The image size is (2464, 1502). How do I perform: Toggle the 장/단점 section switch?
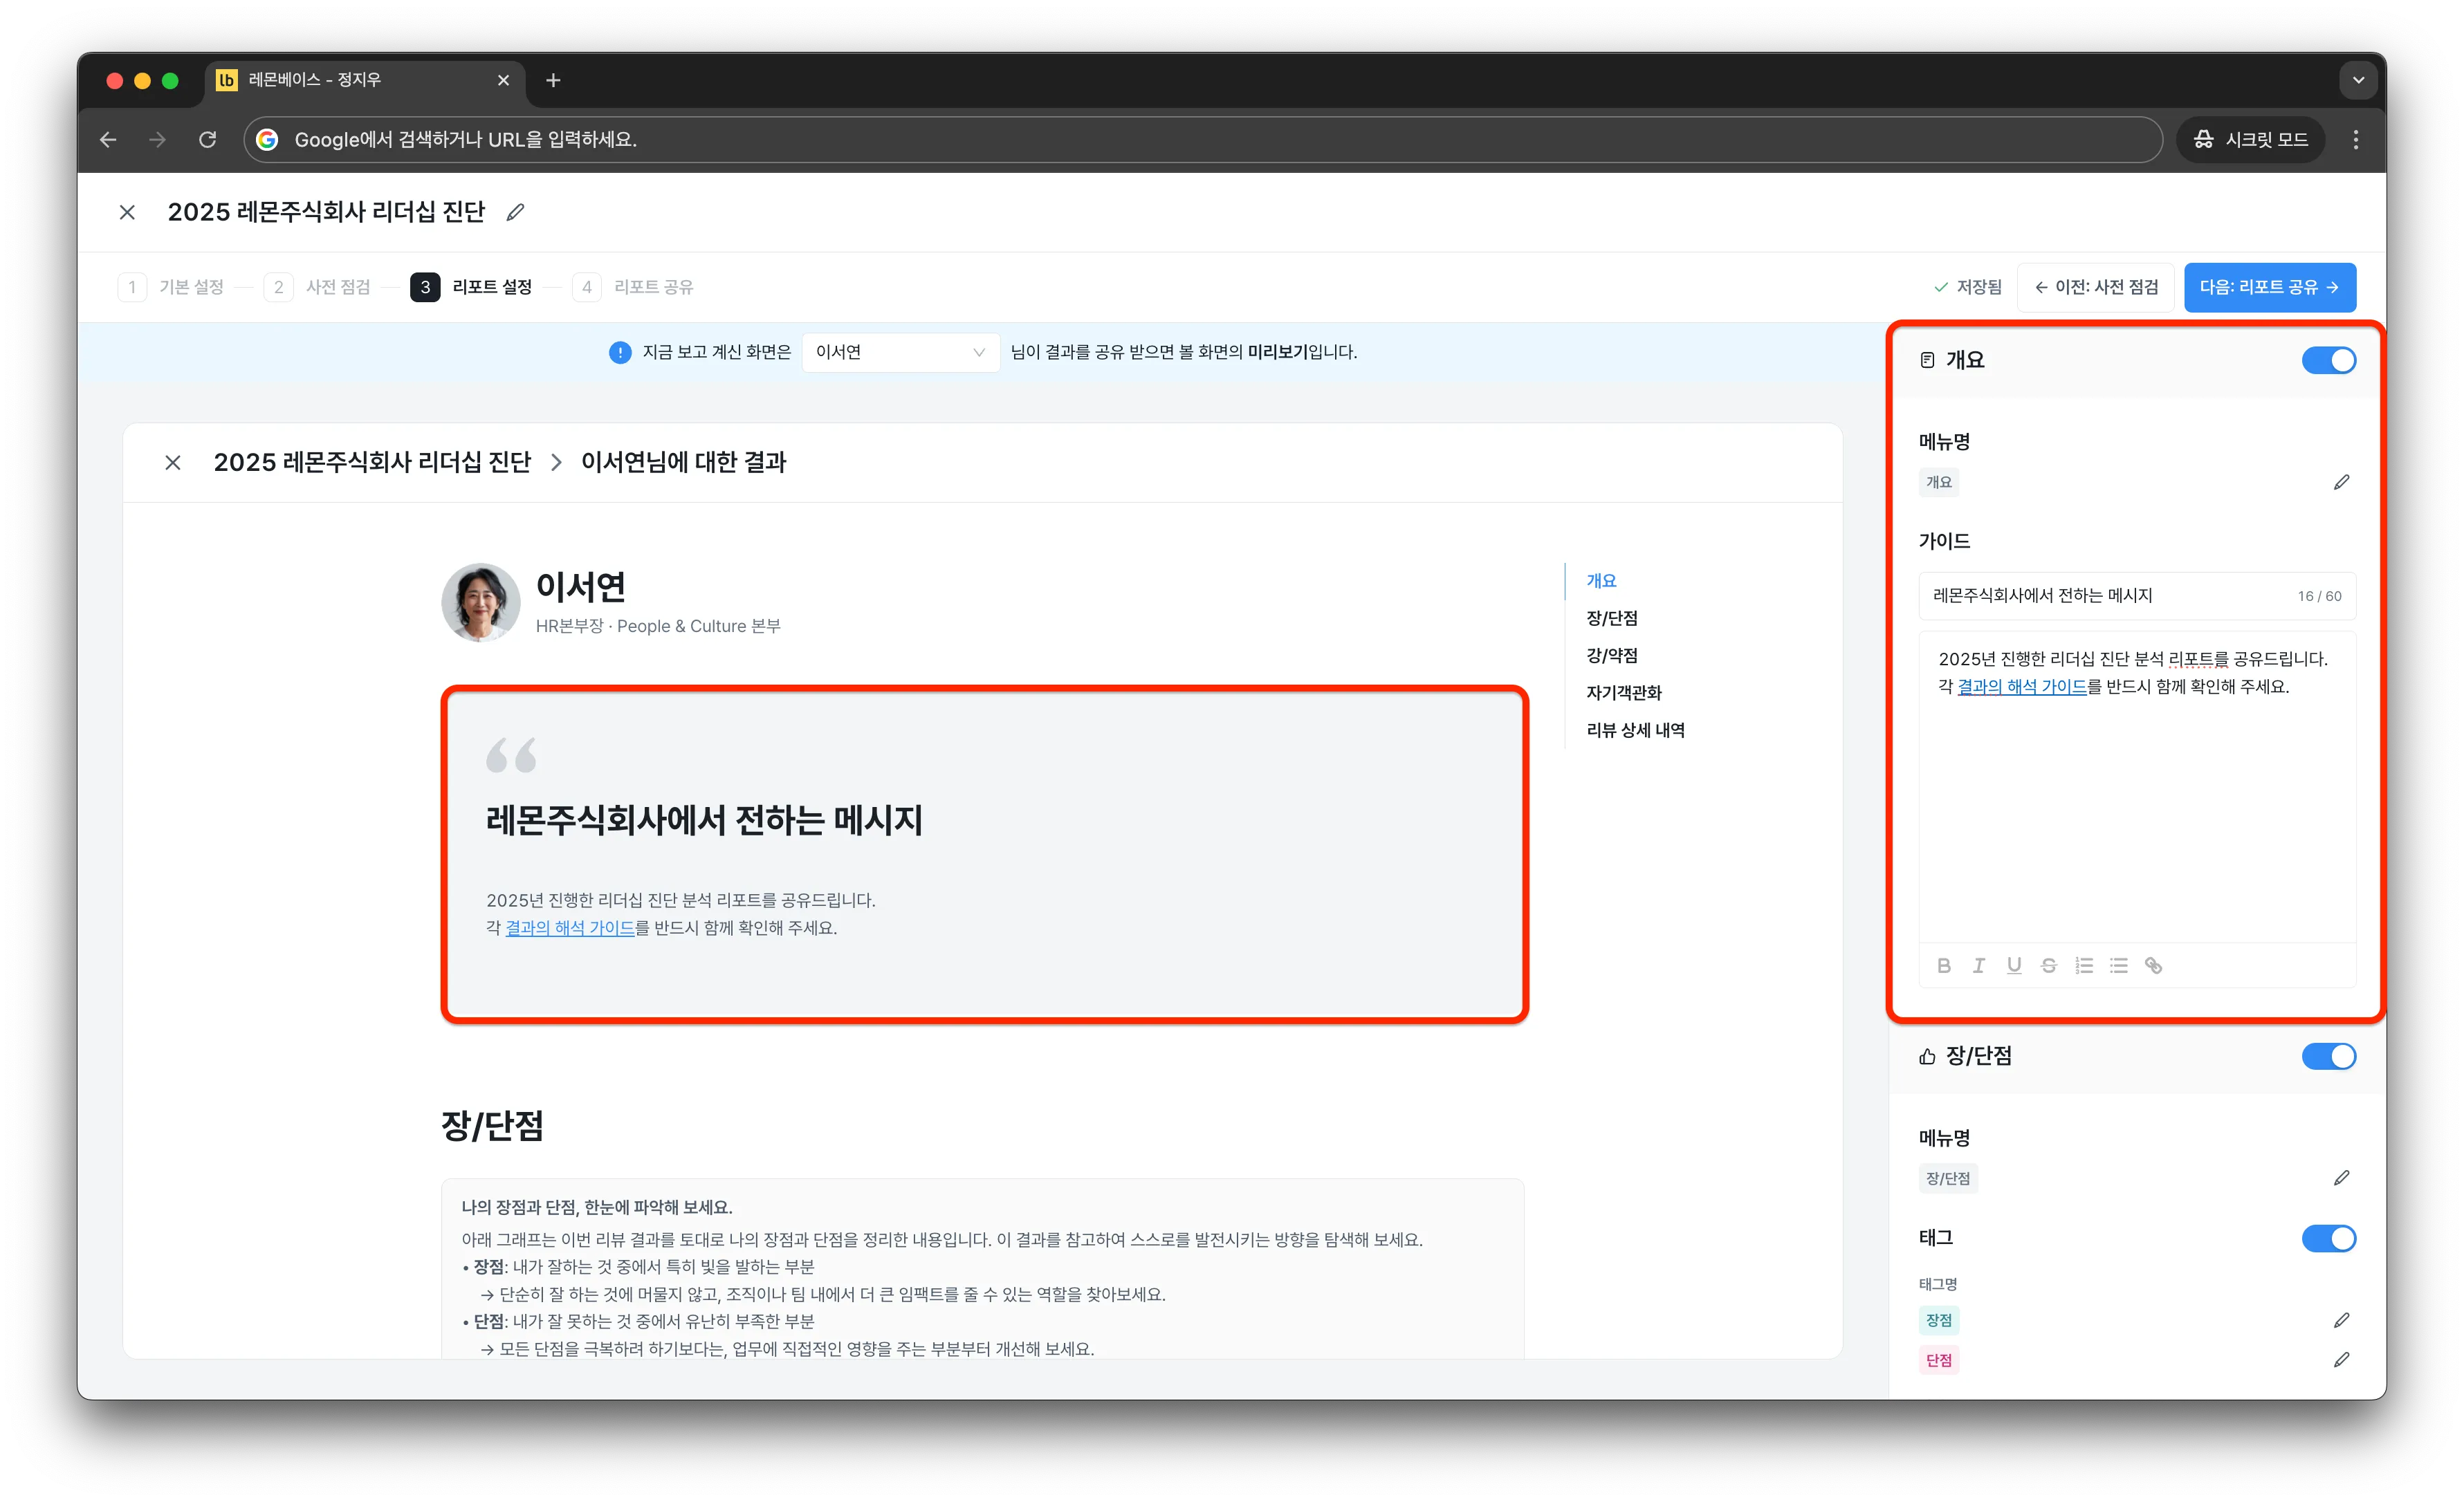2328,1056
